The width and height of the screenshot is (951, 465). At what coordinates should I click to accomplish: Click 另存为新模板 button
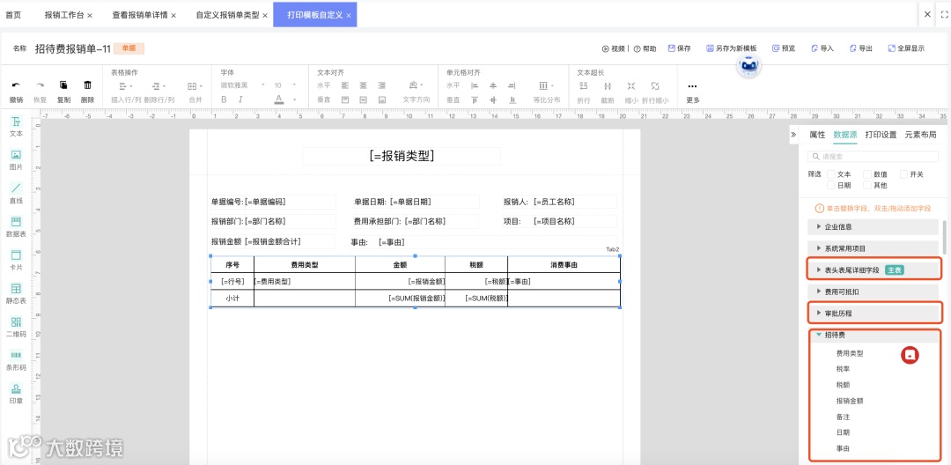[x=732, y=48]
